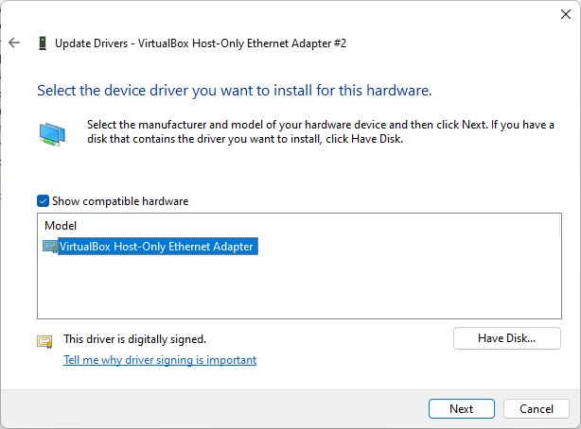Open Tell me why driver signing is important
This screenshot has width=581, height=429.
point(160,360)
